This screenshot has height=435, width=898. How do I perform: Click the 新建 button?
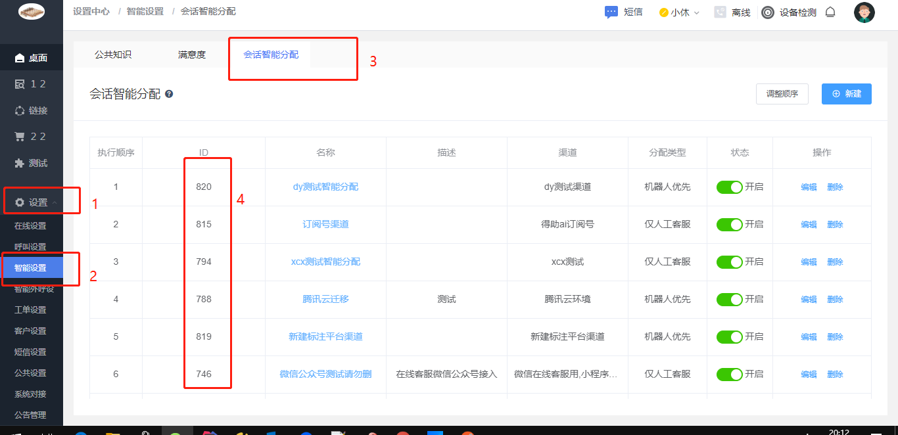(846, 94)
